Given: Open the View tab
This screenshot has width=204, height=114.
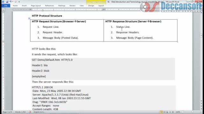Looking at the screenshot, I should (82, 6).
